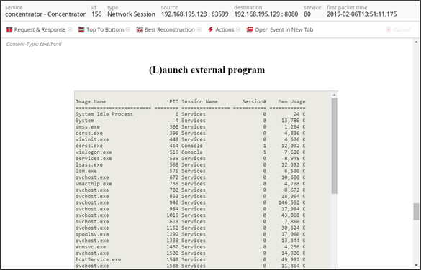The image size is (421, 270).
Task: Click the svchost.exe row with PID 940
Action: coord(191,202)
